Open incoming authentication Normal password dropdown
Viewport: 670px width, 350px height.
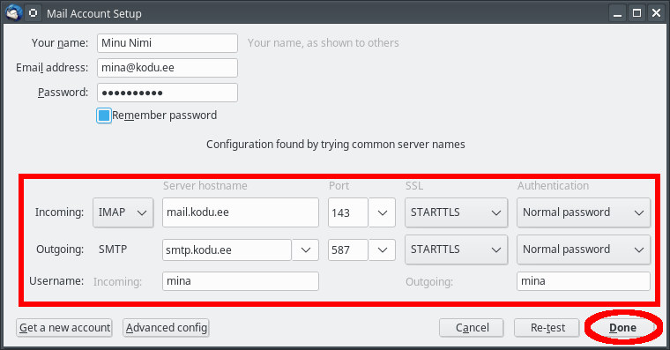(x=584, y=212)
